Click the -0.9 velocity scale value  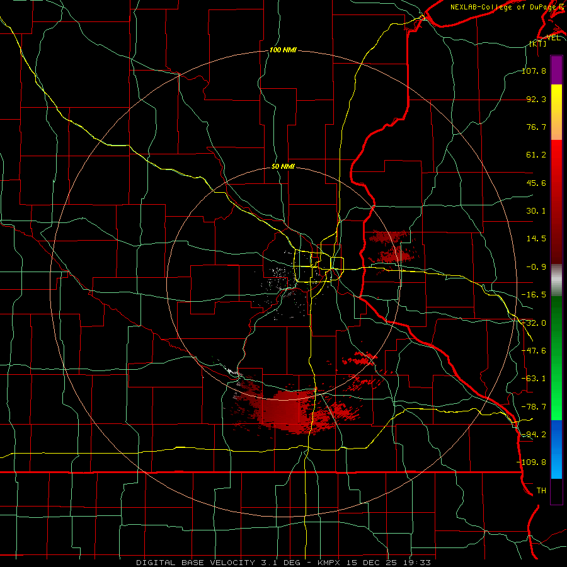click(536, 267)
